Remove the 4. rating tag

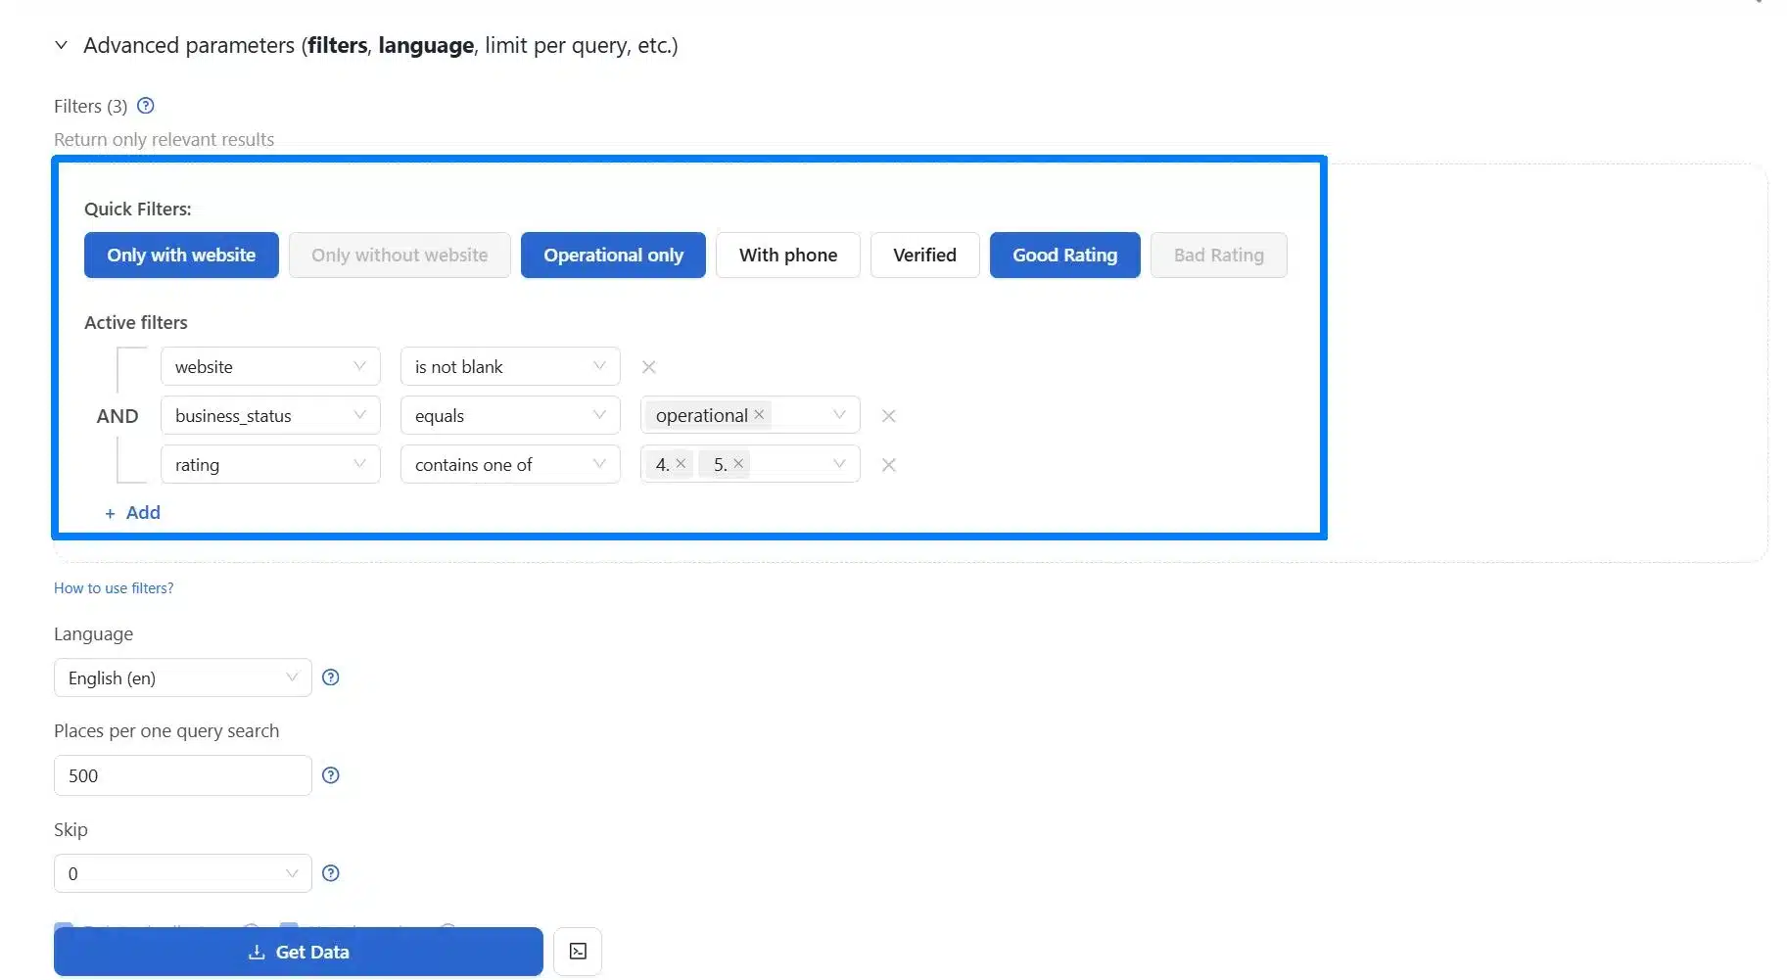[x=681, y=464]
